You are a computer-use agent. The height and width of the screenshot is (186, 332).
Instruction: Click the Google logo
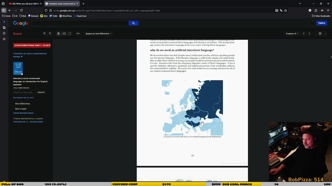pos(20,23)
